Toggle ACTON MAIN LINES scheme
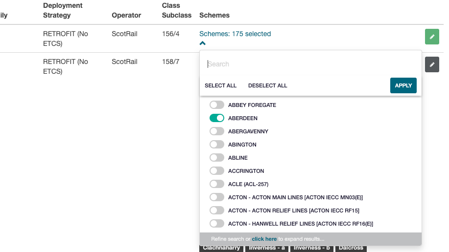The height and width of the screenshot is (252, 449). click(216, 197)
